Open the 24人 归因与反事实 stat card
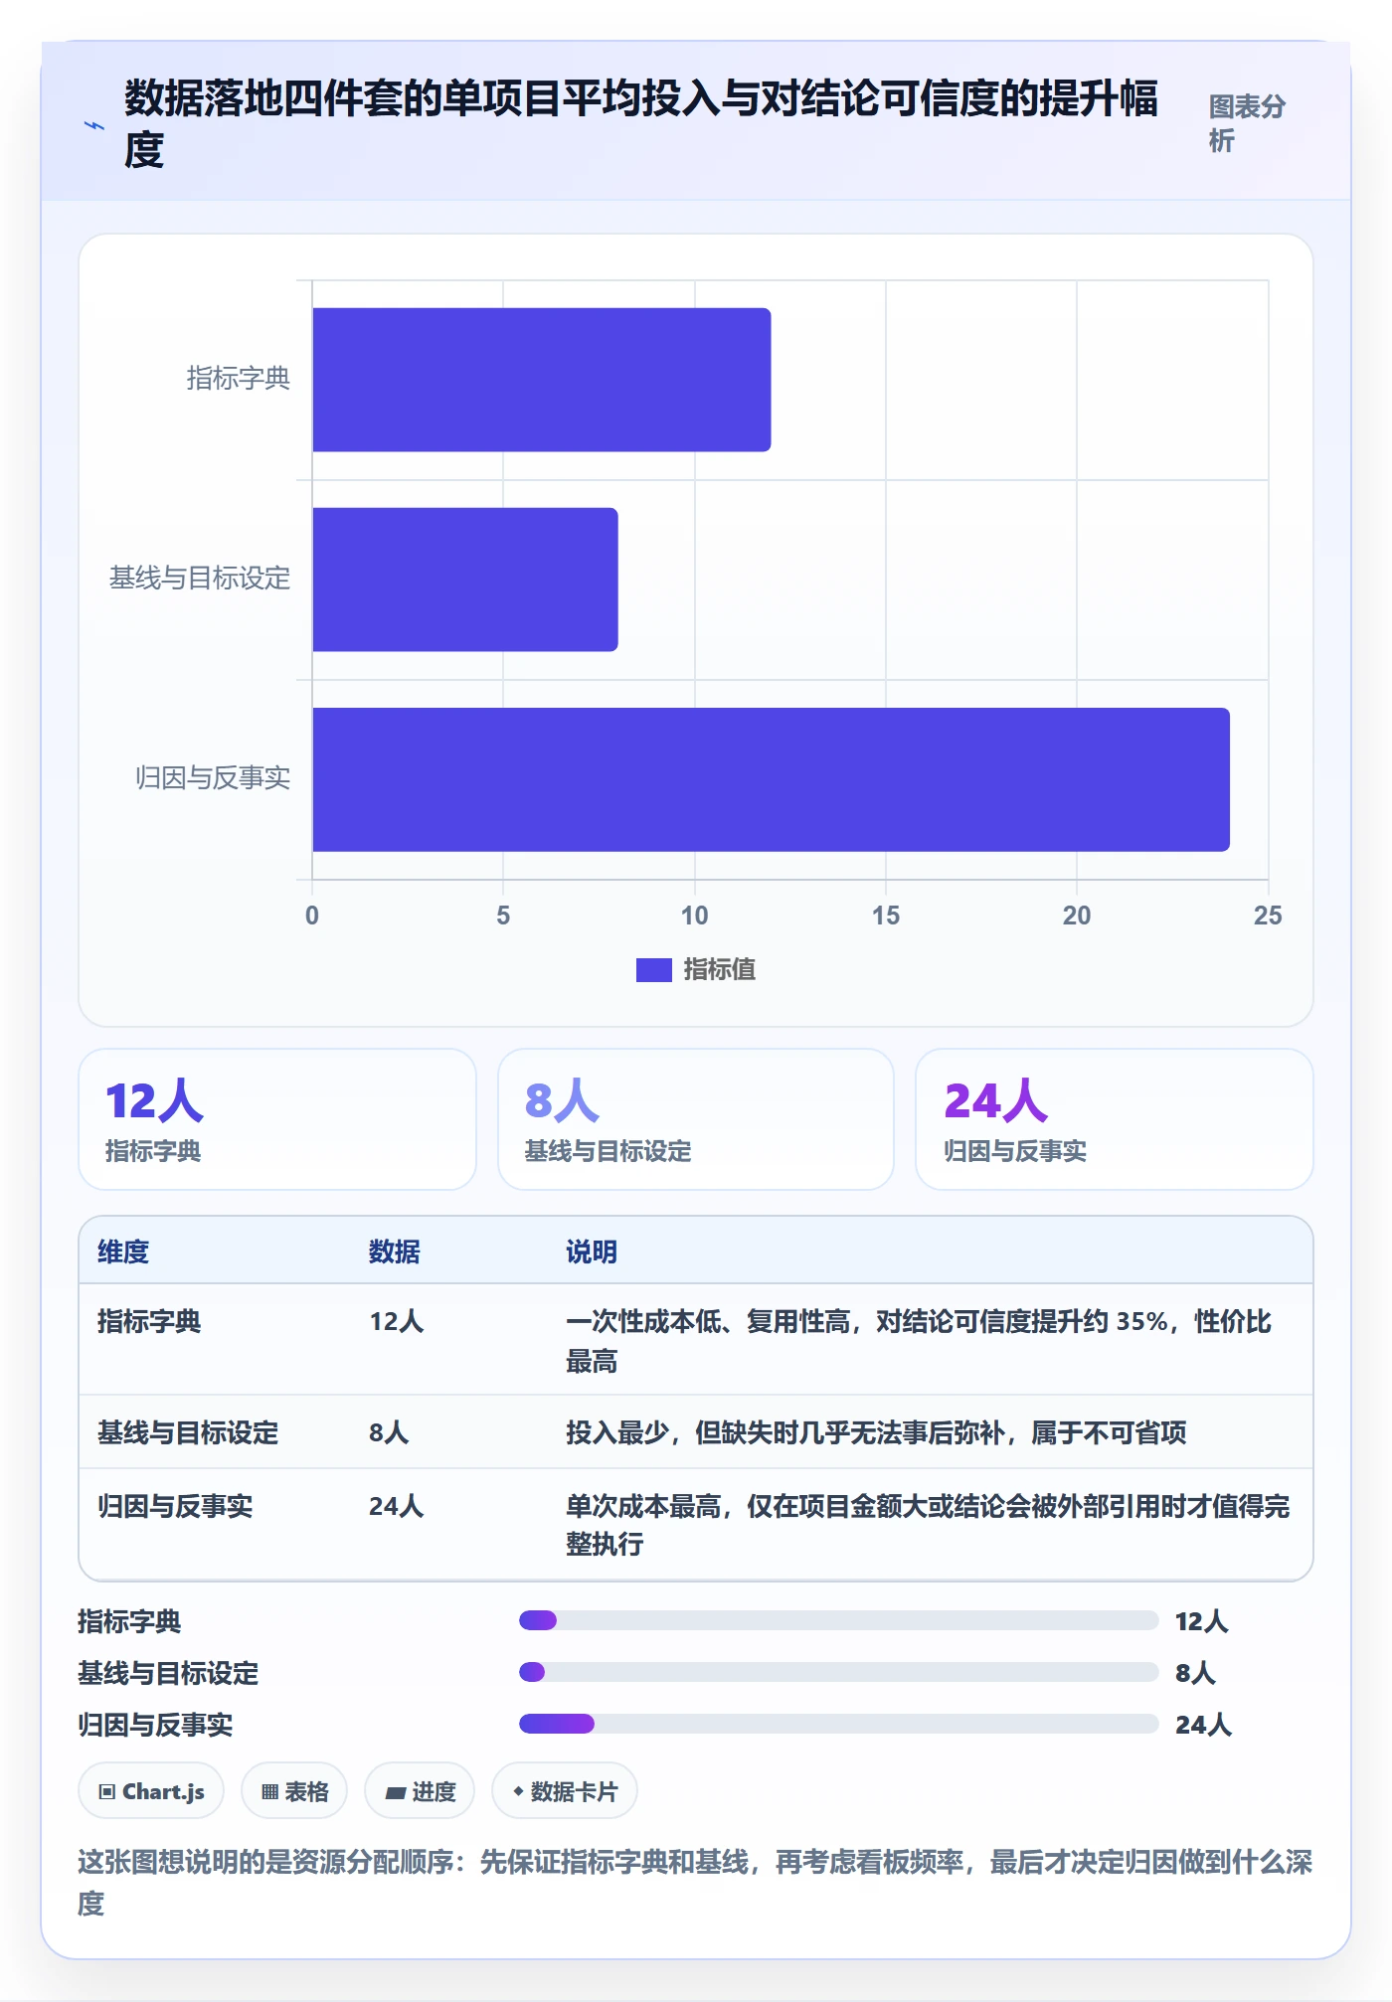This screenshot has width=1392, height=2002. point(1115,1119)
